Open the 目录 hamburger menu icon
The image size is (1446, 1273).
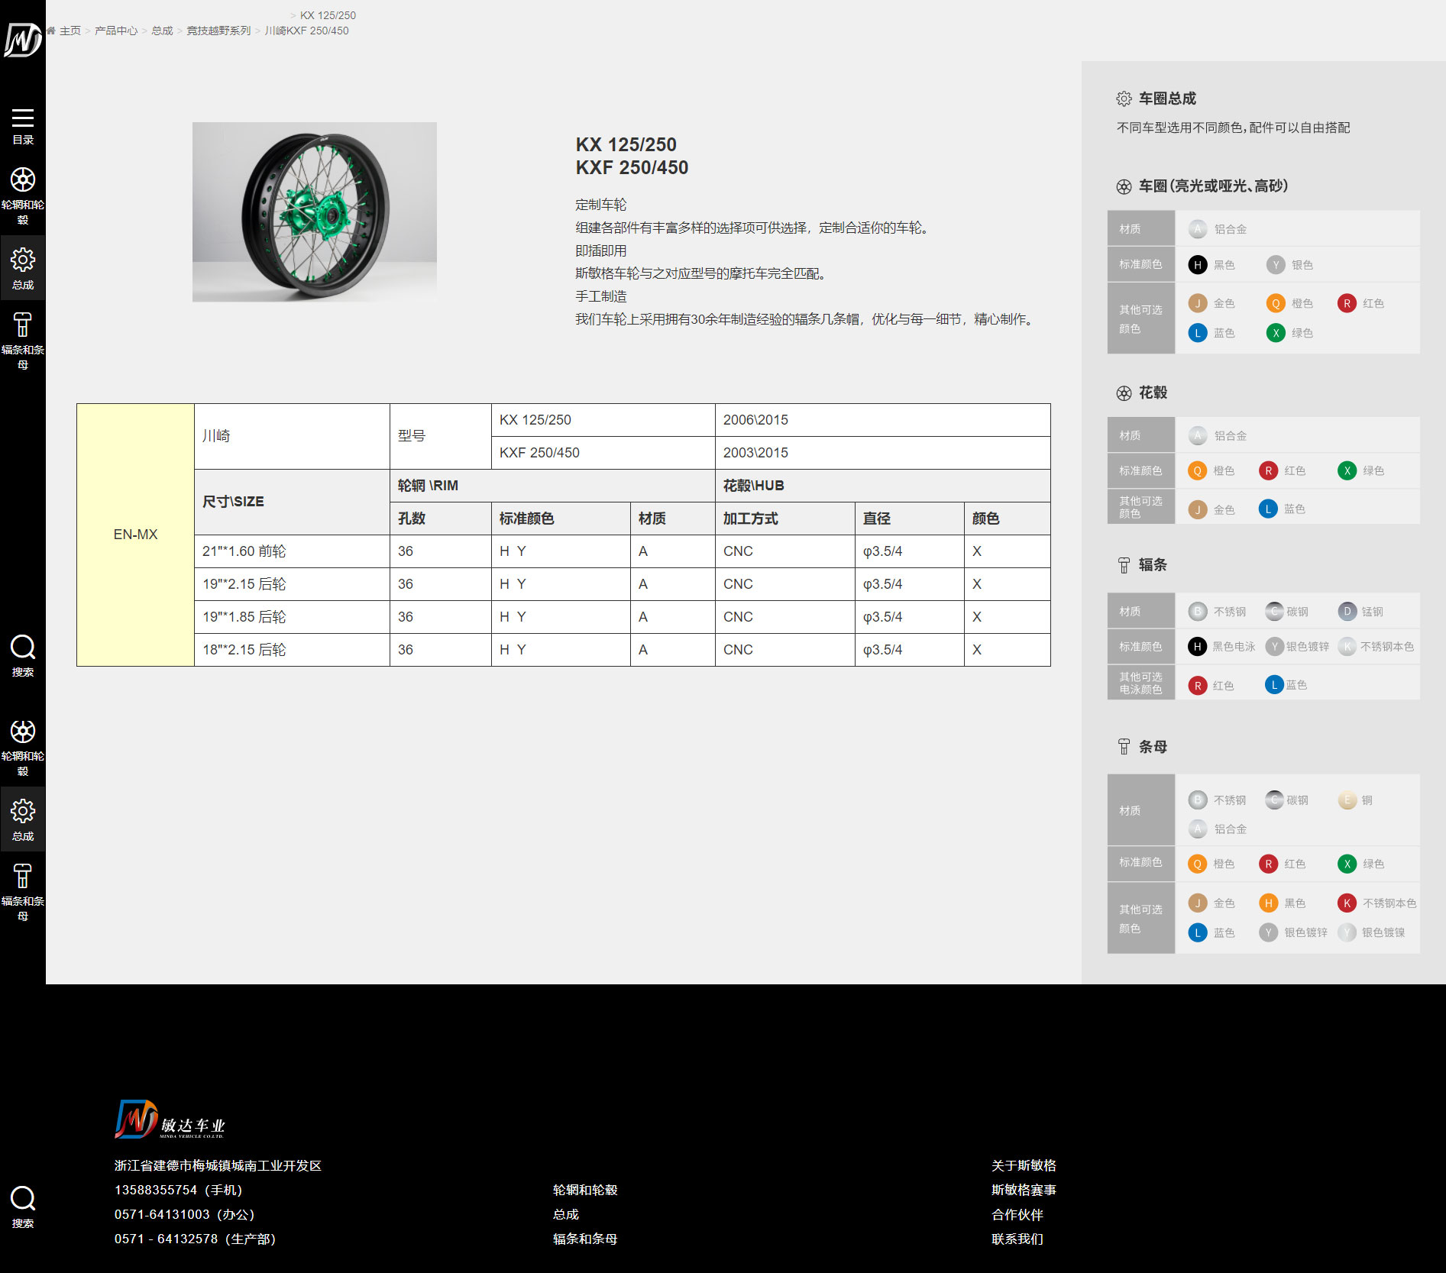(23, 118)
